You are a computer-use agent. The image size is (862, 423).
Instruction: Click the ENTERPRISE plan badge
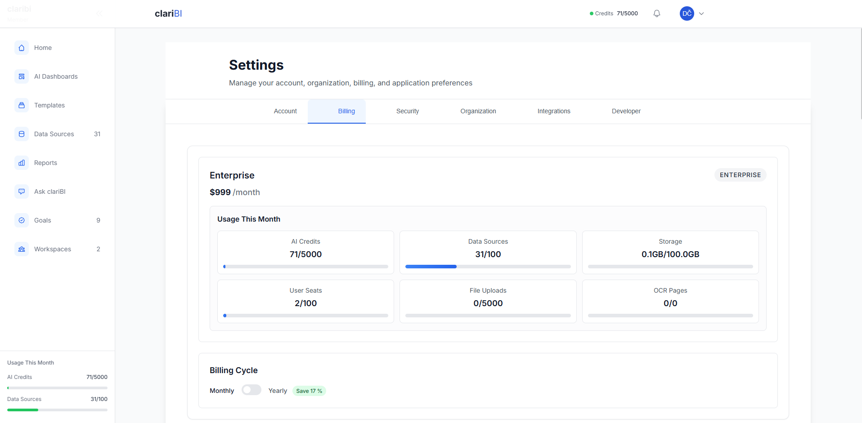pyautogui.click(x=740, y=175)
